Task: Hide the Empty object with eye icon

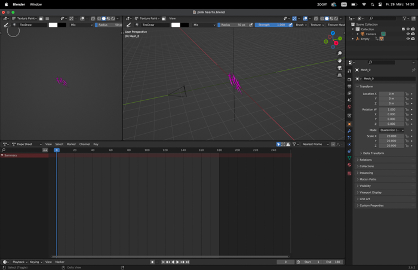Action: [x=408, y=39]
